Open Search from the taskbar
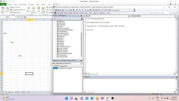179x101 pixels. 72,98
